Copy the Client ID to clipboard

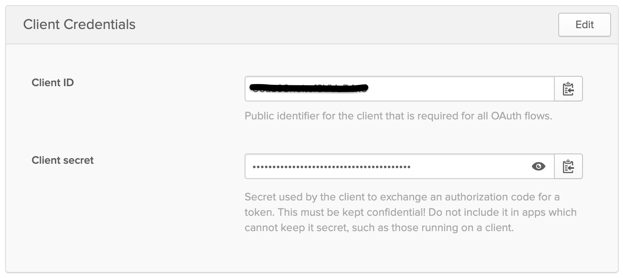[568, 89]
